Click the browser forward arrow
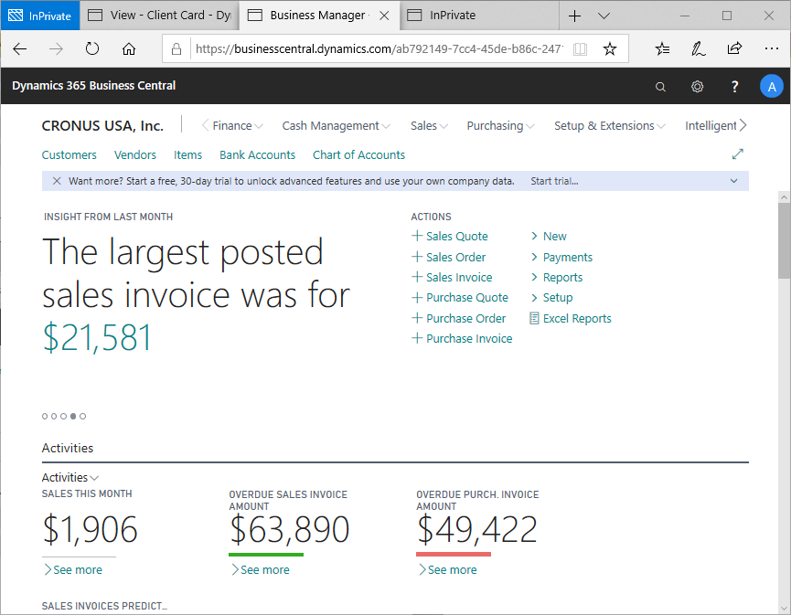The width and height of the screenshot is (791, 615). point(56,49)
